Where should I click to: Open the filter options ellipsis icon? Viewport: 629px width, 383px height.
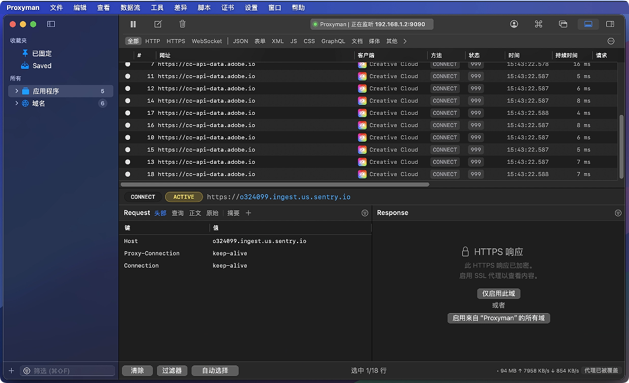[611, 41]
